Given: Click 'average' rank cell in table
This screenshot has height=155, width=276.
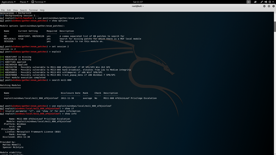Looking at the screenshot, I should (x=87, y=98).
